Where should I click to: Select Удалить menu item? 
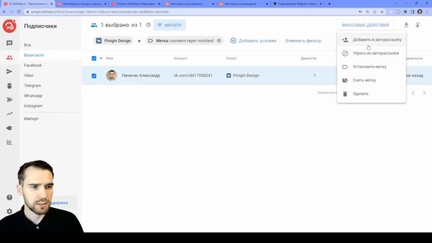coord(371,94)
